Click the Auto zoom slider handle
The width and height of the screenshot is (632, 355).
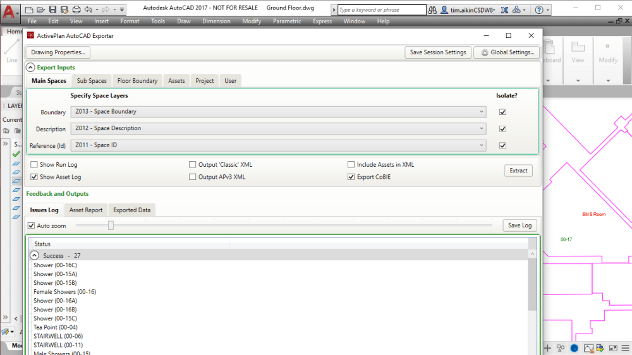111,225
